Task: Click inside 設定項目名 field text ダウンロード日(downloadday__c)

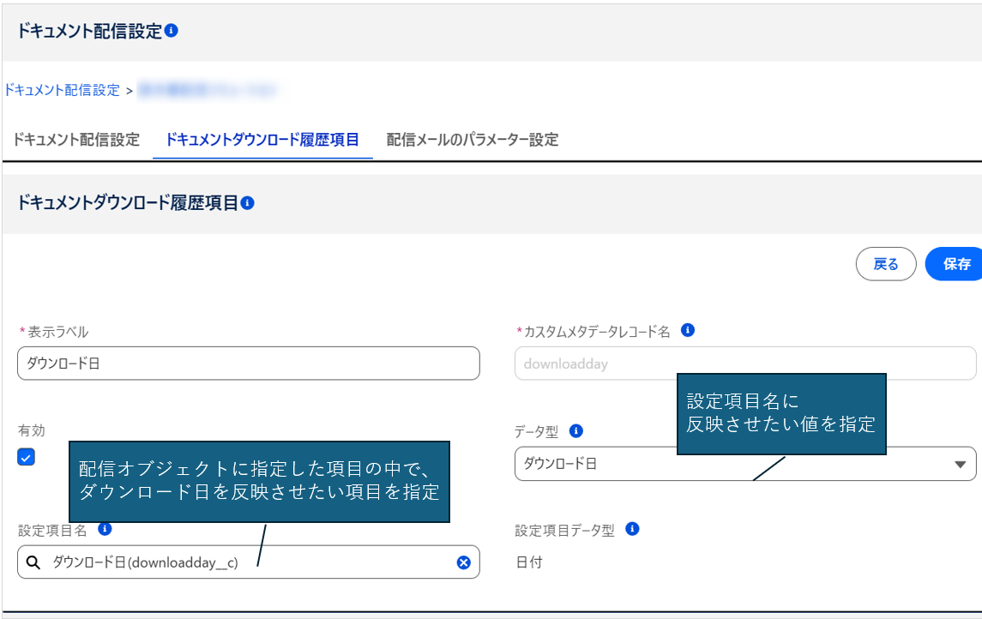Action: pos(146,562)
